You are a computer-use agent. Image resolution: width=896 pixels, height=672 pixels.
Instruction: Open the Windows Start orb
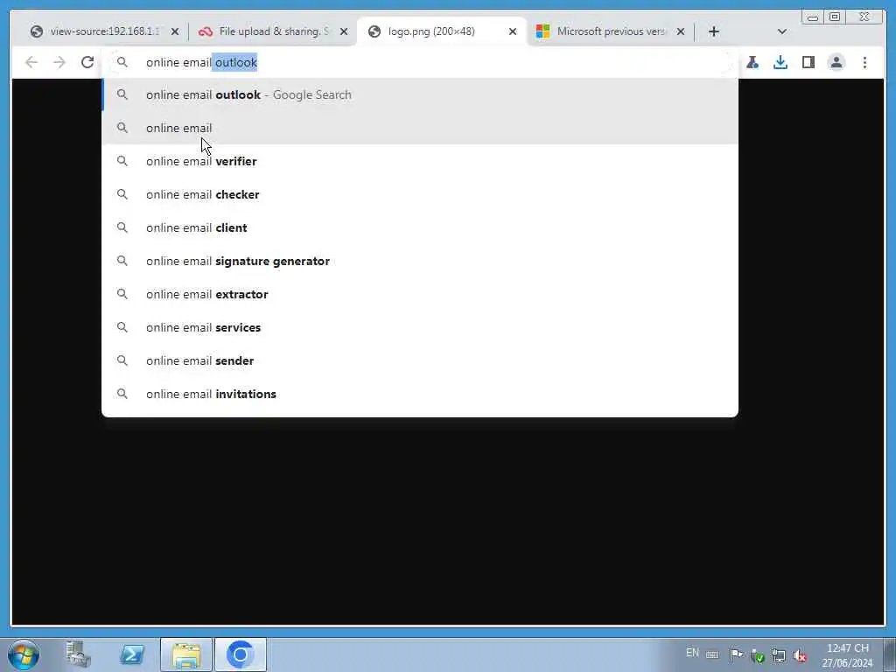[x=24, y=654]
